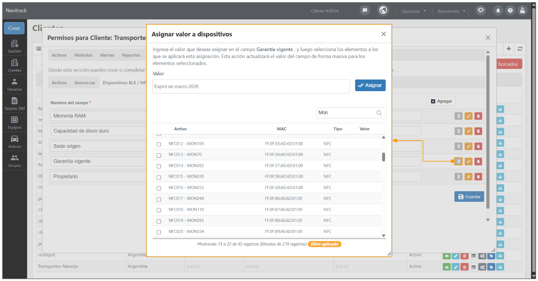
Task: Grab the device list scrollbar thumb
Action: click(x=384, y=157)
